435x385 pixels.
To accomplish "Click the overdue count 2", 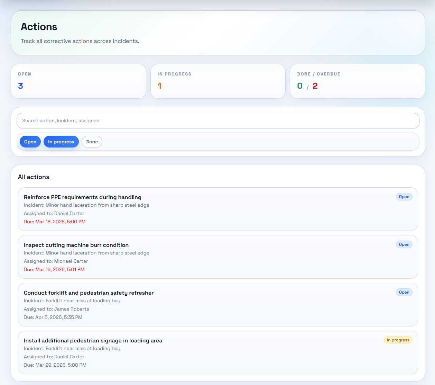I will point(315,86).
